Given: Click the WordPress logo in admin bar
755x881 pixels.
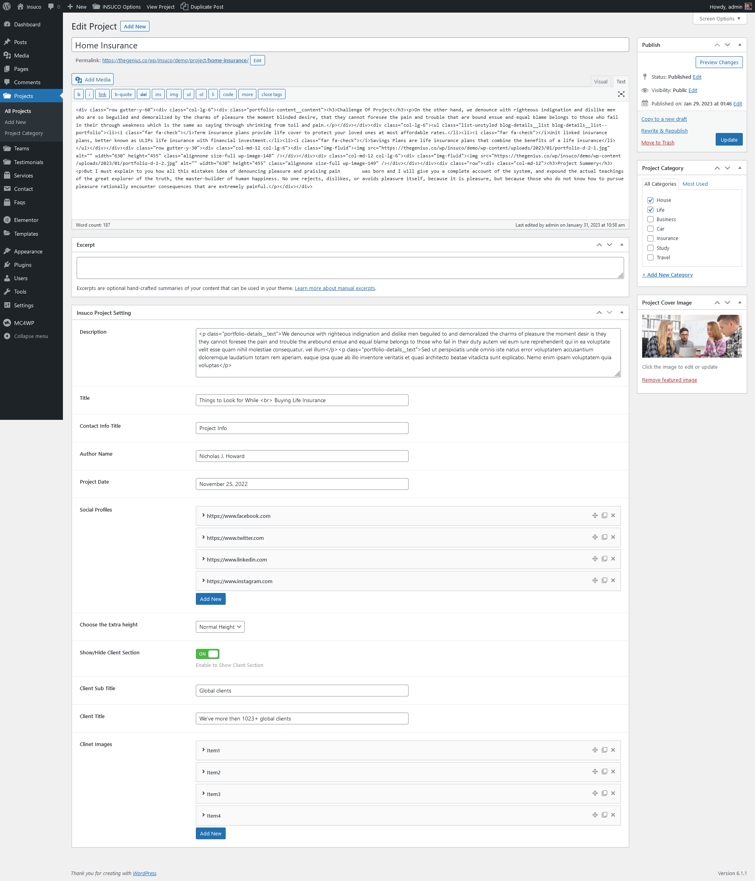Looking at the screenshot, I should pyautogui.click(x=7, y=6).
